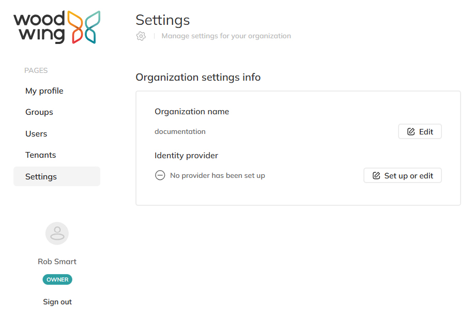Click the OWNER role badge
The image size is (473, 332).
pyautogui.click(x=57, y=279)
